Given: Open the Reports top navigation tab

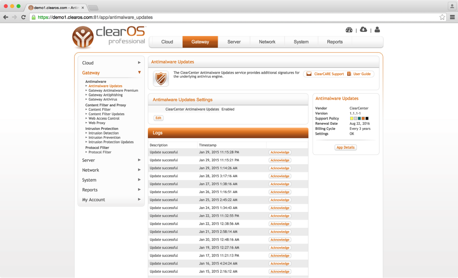Looking at the screenshot, I should click(335, 42).
